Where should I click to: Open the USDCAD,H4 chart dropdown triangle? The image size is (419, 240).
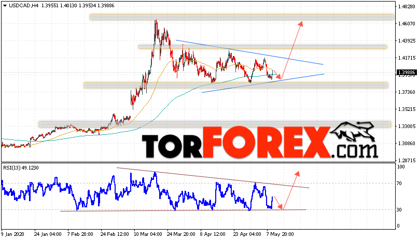pos(5,6)
